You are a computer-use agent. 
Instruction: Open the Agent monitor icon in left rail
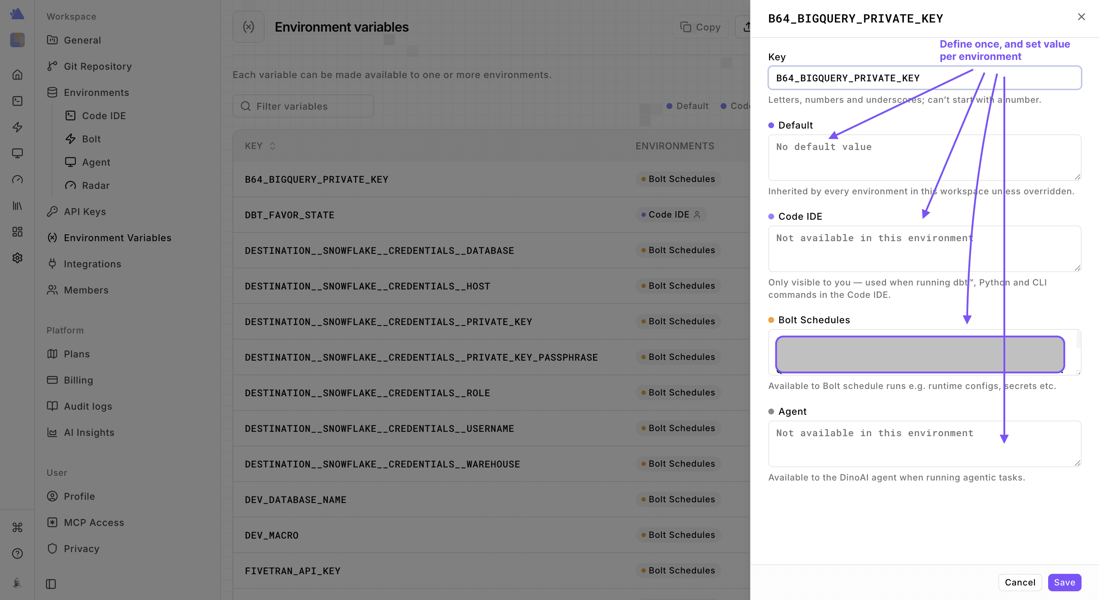[17, 153]
